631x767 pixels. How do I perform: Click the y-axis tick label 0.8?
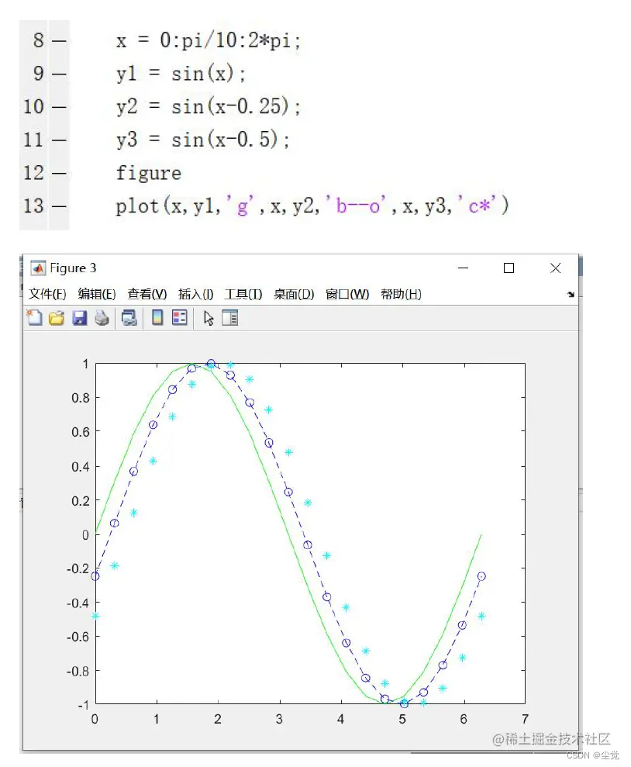tap(81, 398)
